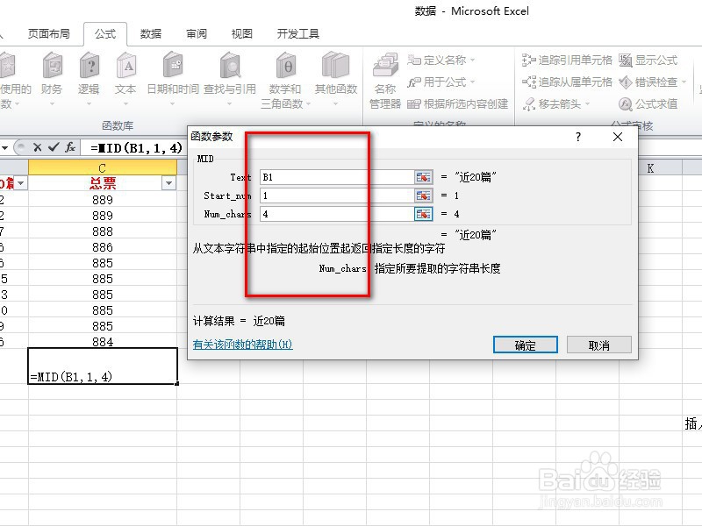Open the 名称管理器 name manager
This screenshot has height=526, width=702.
(x=385, y=81)
